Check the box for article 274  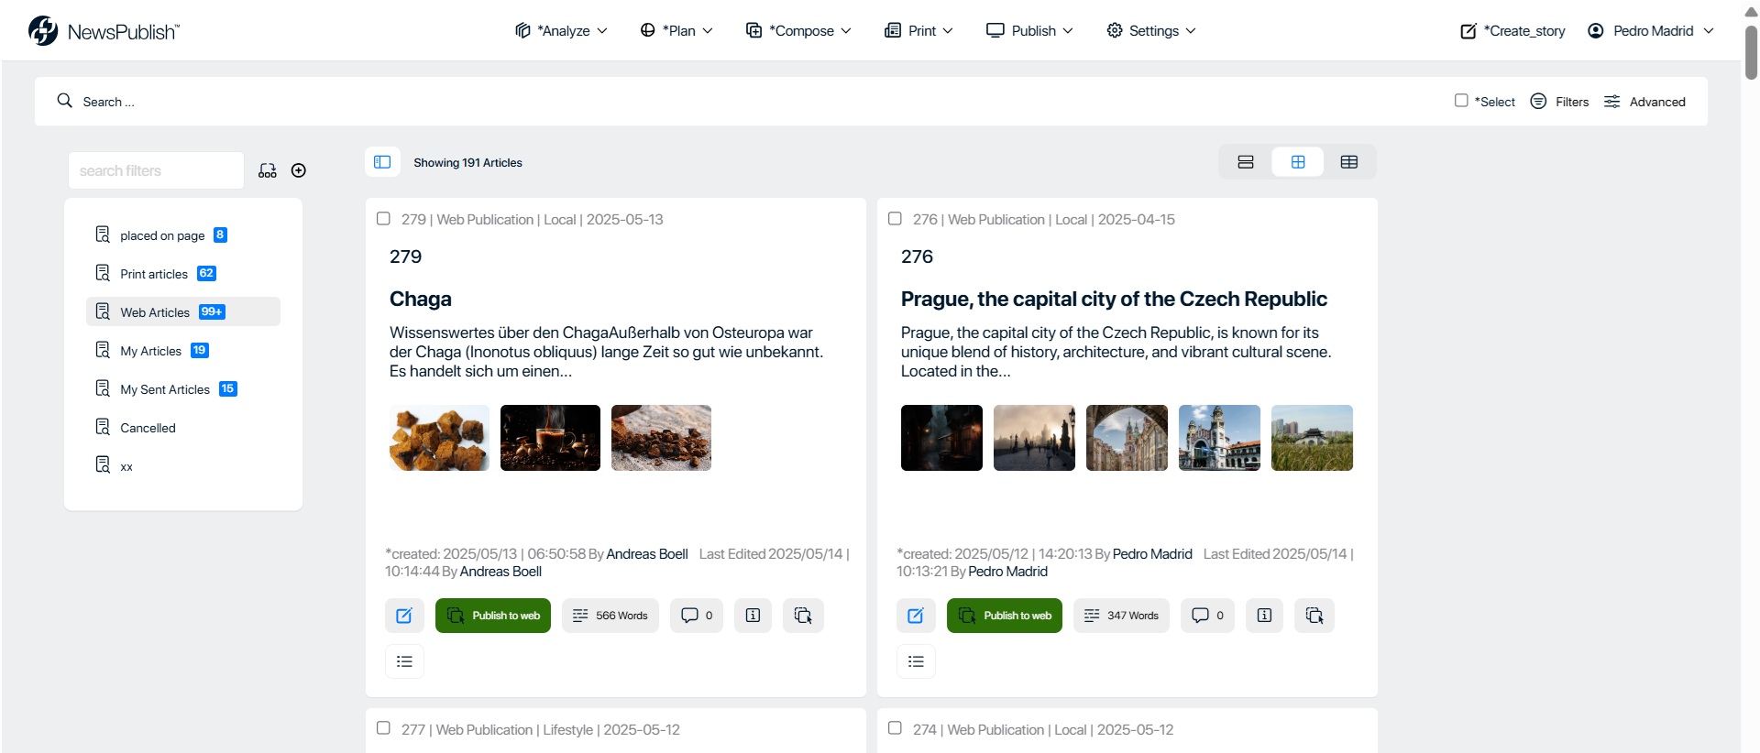pos(895,728)
